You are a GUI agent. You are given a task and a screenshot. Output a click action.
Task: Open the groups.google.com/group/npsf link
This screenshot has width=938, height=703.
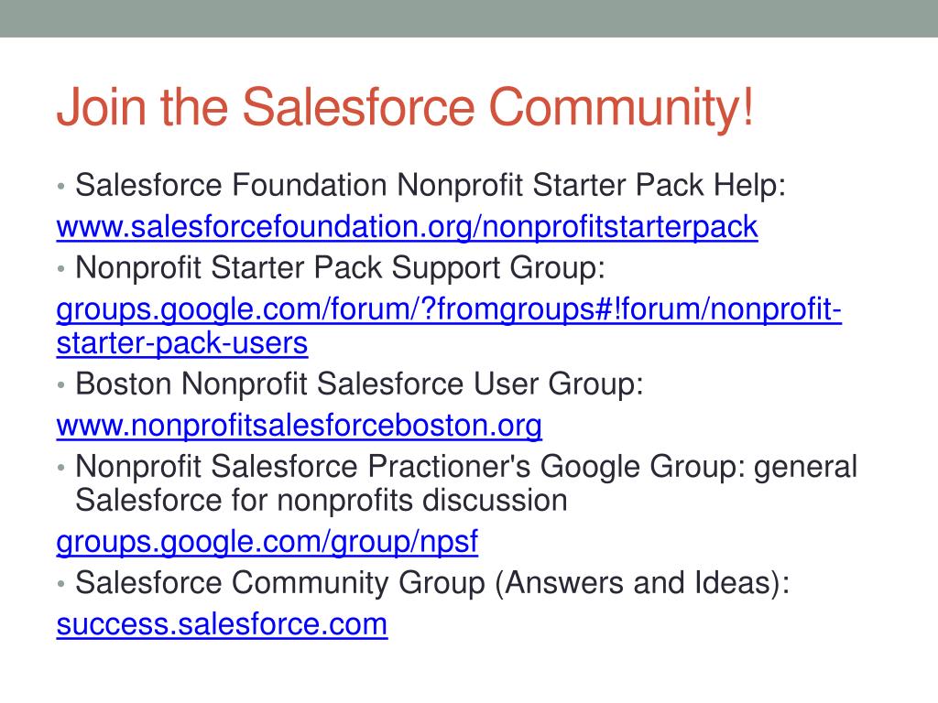pyautogui.click(x=267, y=542)
